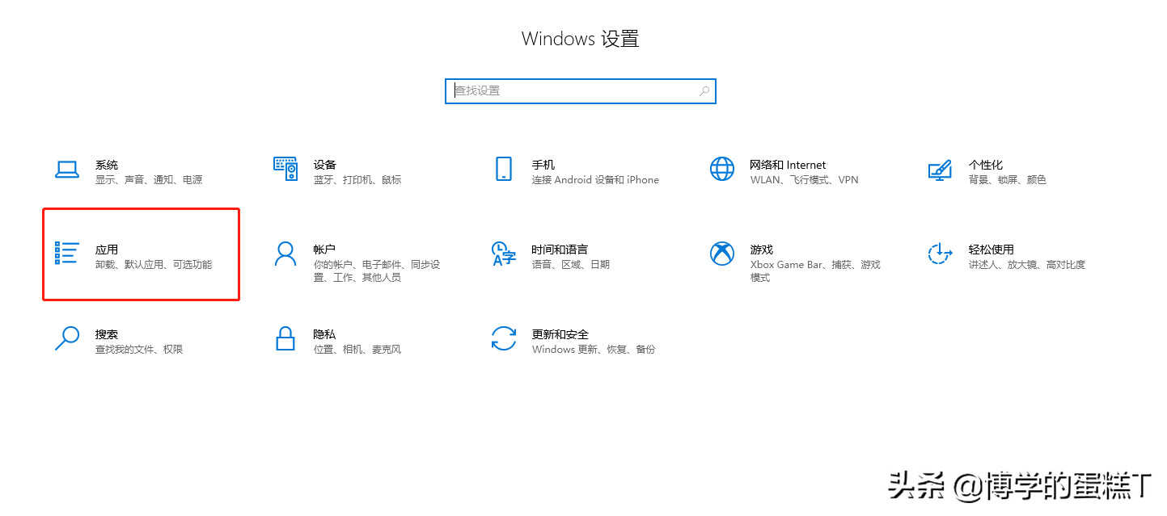Open the 应用 settings title
The height and width of the screenshot is (516, 1167).
[107, 250]
